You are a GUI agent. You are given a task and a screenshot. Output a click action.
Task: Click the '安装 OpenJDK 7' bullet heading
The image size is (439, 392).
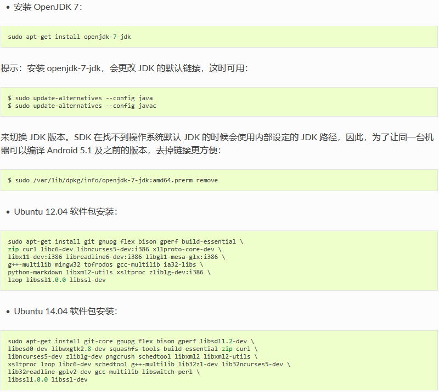tap(48, 7)
